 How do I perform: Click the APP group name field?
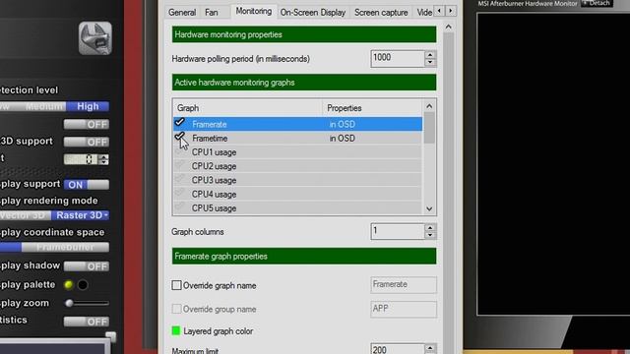[x=404, y=309]
